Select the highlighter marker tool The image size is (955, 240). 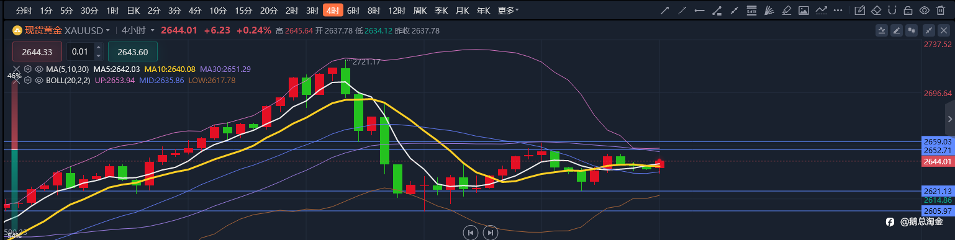(787, 11)
